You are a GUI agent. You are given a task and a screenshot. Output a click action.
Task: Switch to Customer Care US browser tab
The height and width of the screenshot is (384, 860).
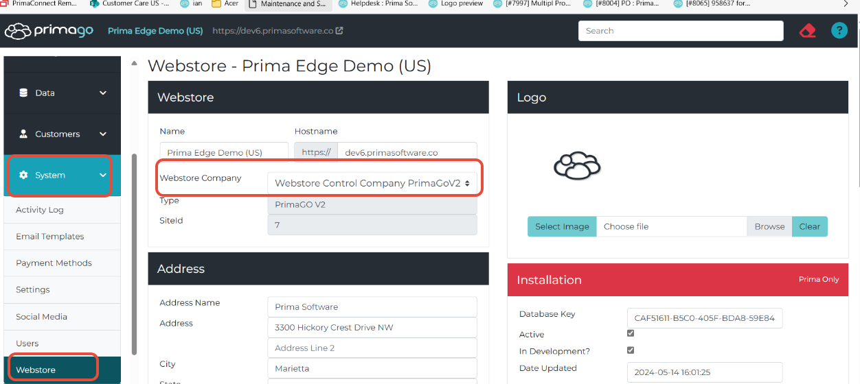pyautogui.click(x=130, y=3)
